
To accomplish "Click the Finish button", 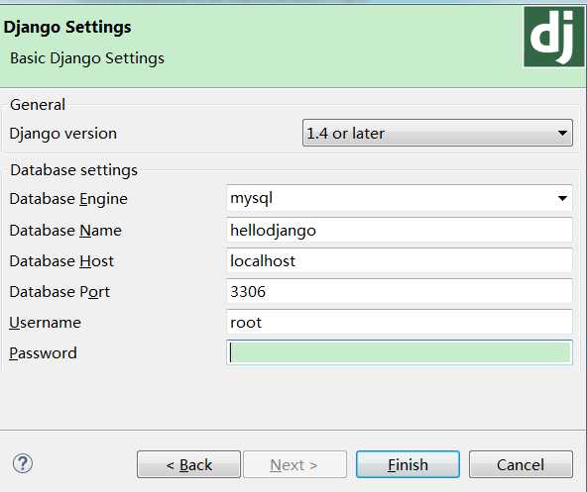I will [x=408, y=464].
